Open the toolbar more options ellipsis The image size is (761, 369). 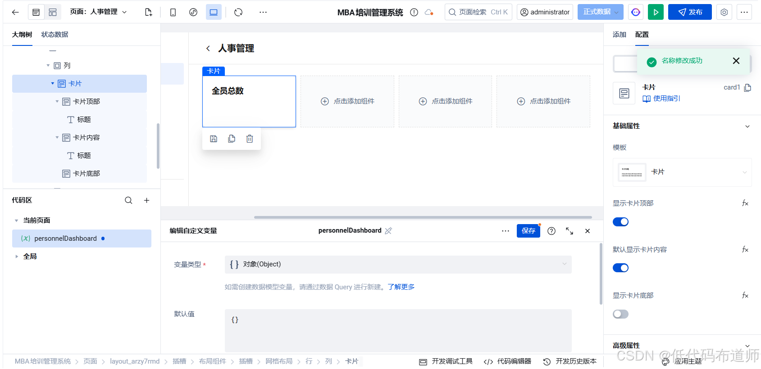263,12
